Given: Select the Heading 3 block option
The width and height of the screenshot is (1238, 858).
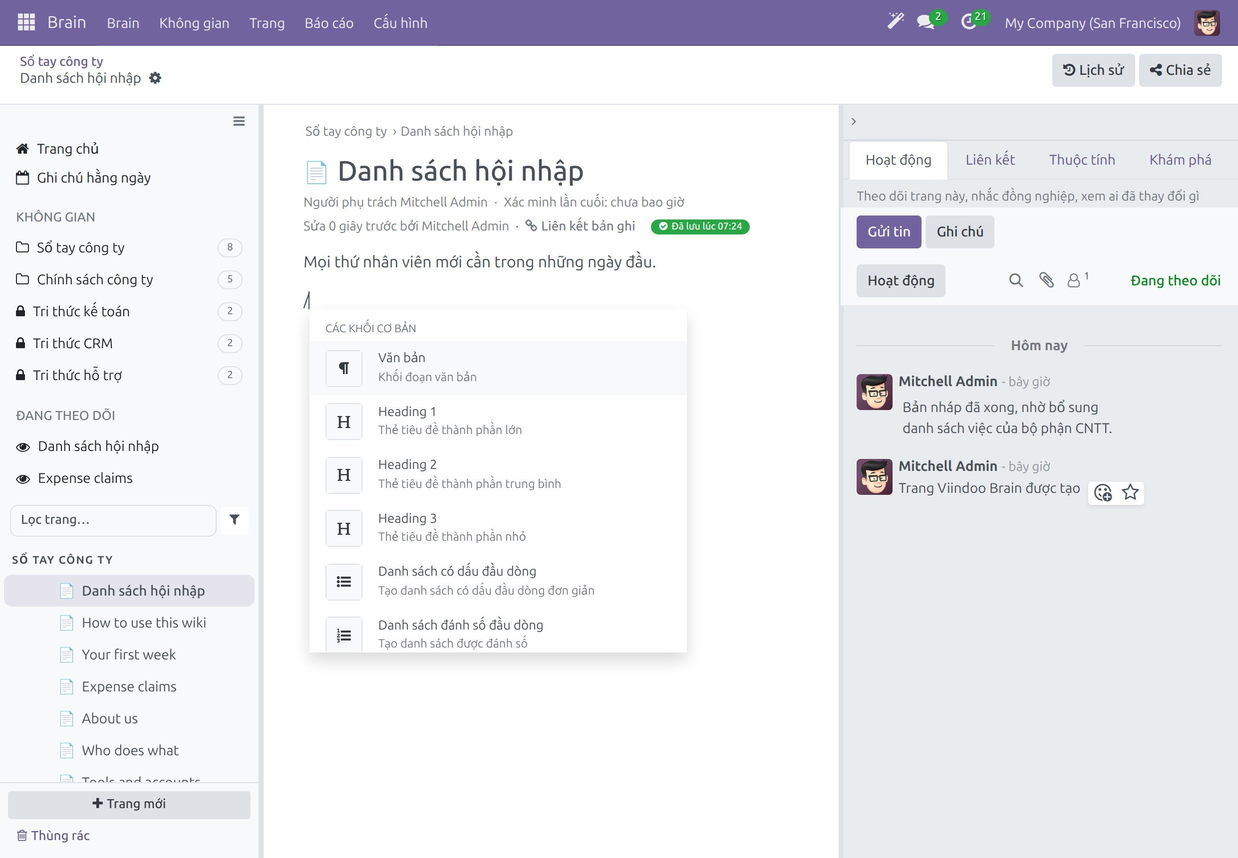Looking at the screenshot, I should tap(498, 527).
